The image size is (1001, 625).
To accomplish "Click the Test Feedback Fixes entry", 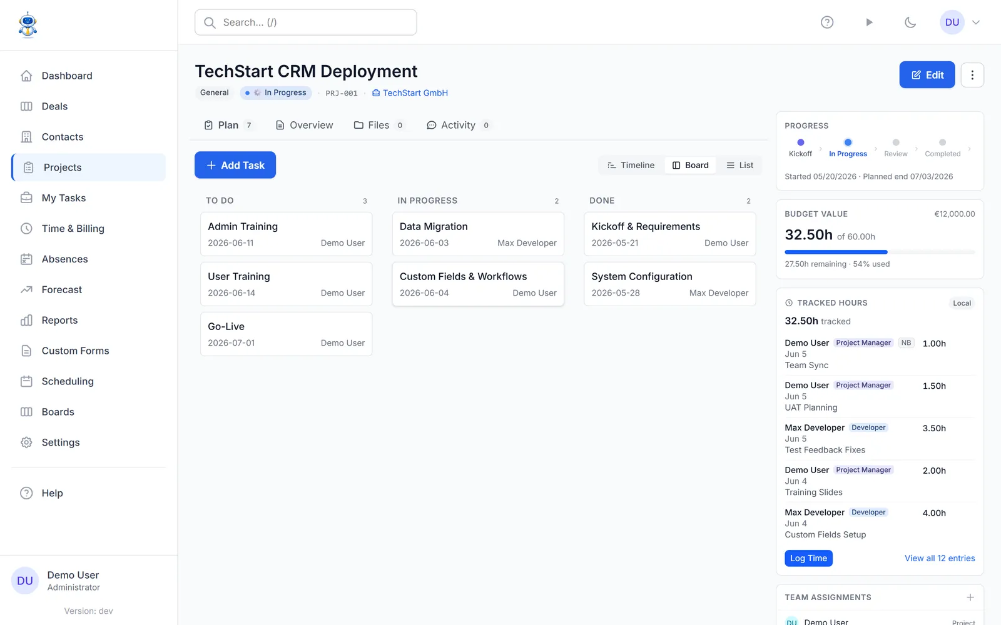I will click(880, 439).
